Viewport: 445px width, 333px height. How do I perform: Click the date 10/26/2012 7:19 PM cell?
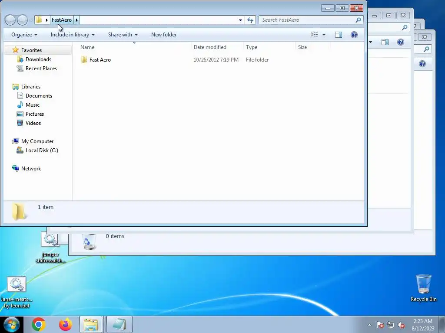[x=216, y=60]
